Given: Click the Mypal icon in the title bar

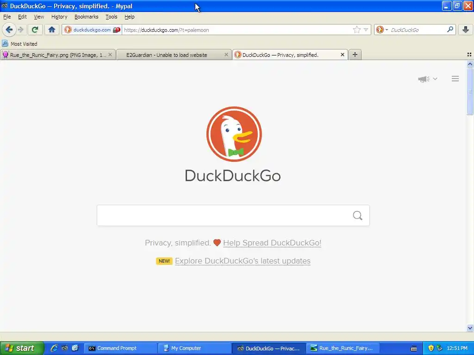Looking at the screenshot, I should 5,6.
